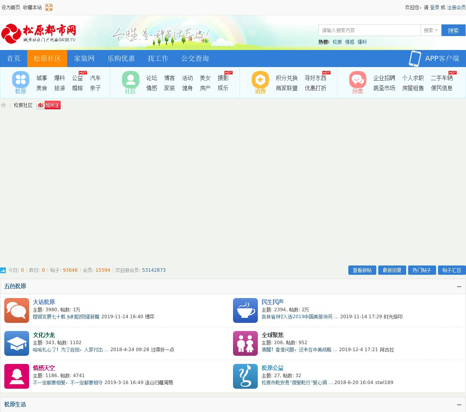
Task: Click the 注册会员 register link
Action: [x=456, y=7]
